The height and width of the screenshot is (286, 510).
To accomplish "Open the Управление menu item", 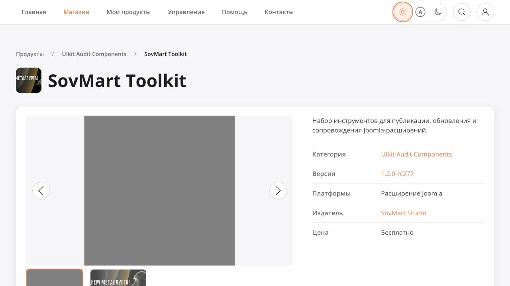I will [x=186, y=12].
